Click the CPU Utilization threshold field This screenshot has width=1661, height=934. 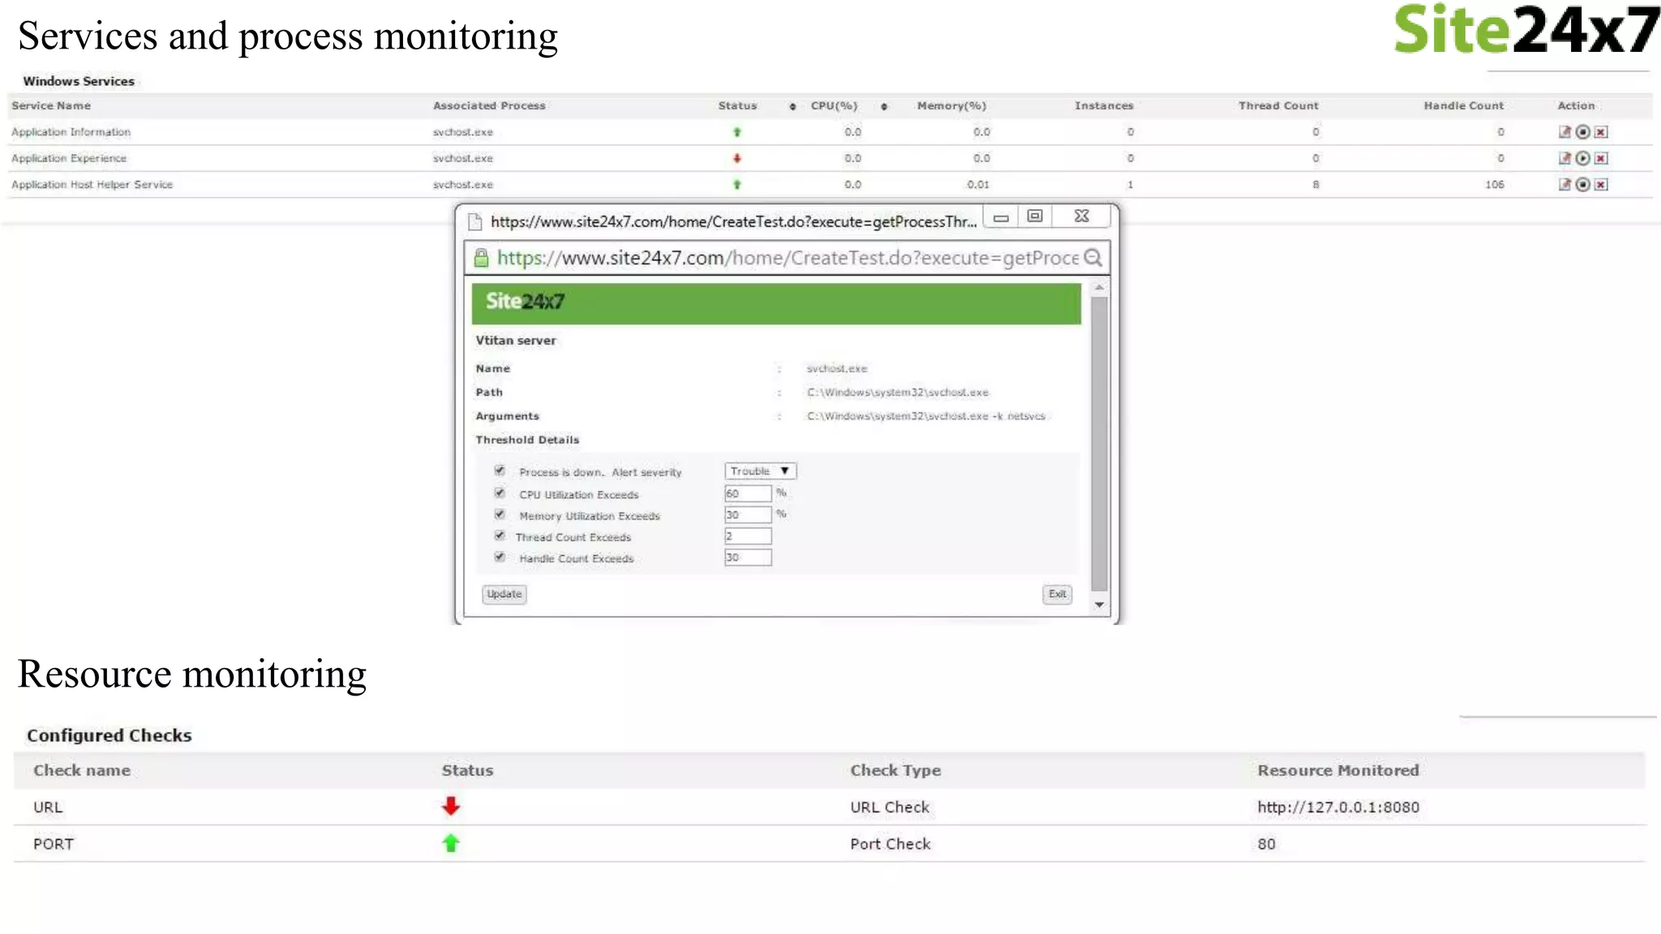coord(748,494)
